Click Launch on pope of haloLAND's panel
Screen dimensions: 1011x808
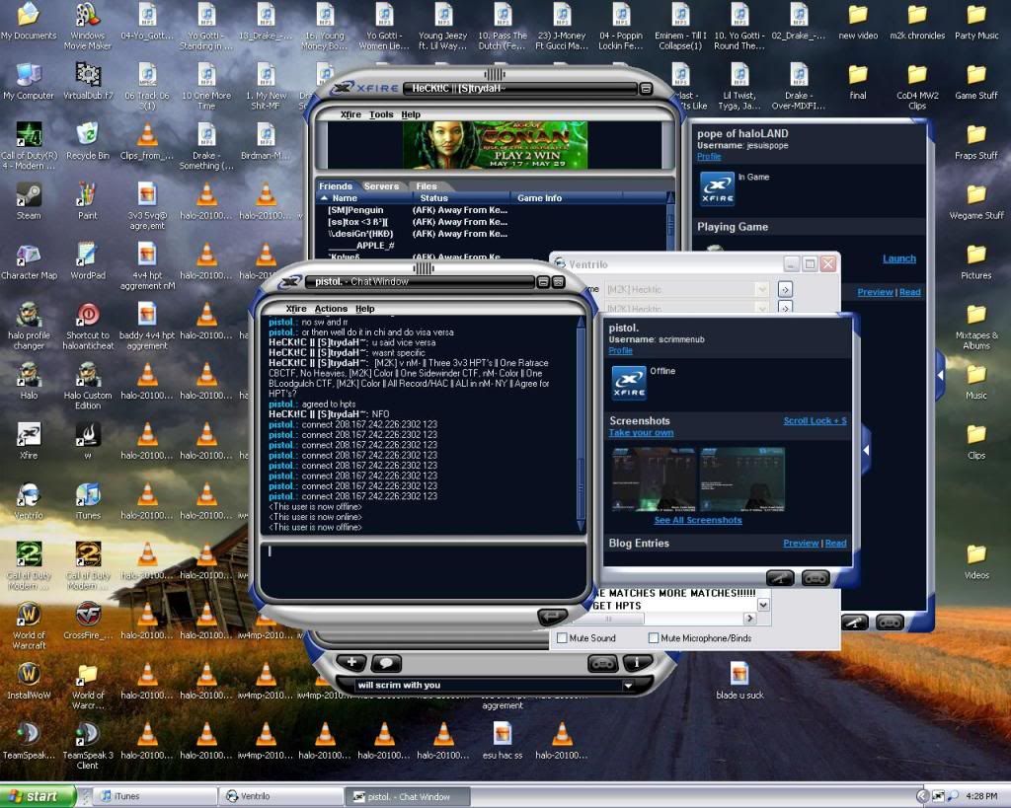pyautogui.click(x=899, y=257)
